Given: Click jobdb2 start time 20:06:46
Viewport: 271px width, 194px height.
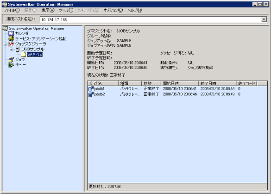Looking at the screenshot, I should click(180, 94).
